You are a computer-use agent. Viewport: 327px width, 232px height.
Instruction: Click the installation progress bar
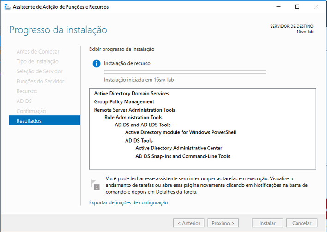(185, 72)
